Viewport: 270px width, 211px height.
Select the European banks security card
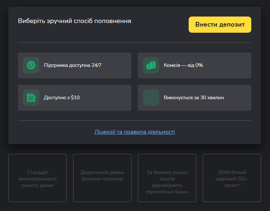click(167, 178)
